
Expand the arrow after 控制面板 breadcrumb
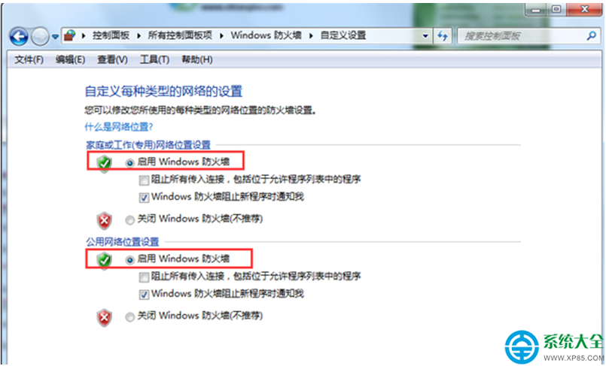click(139, 36)
